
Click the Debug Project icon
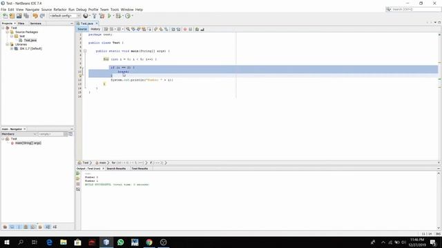pos(118,16)
